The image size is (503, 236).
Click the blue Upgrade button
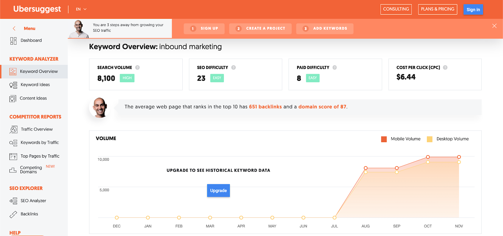(218, 190)
